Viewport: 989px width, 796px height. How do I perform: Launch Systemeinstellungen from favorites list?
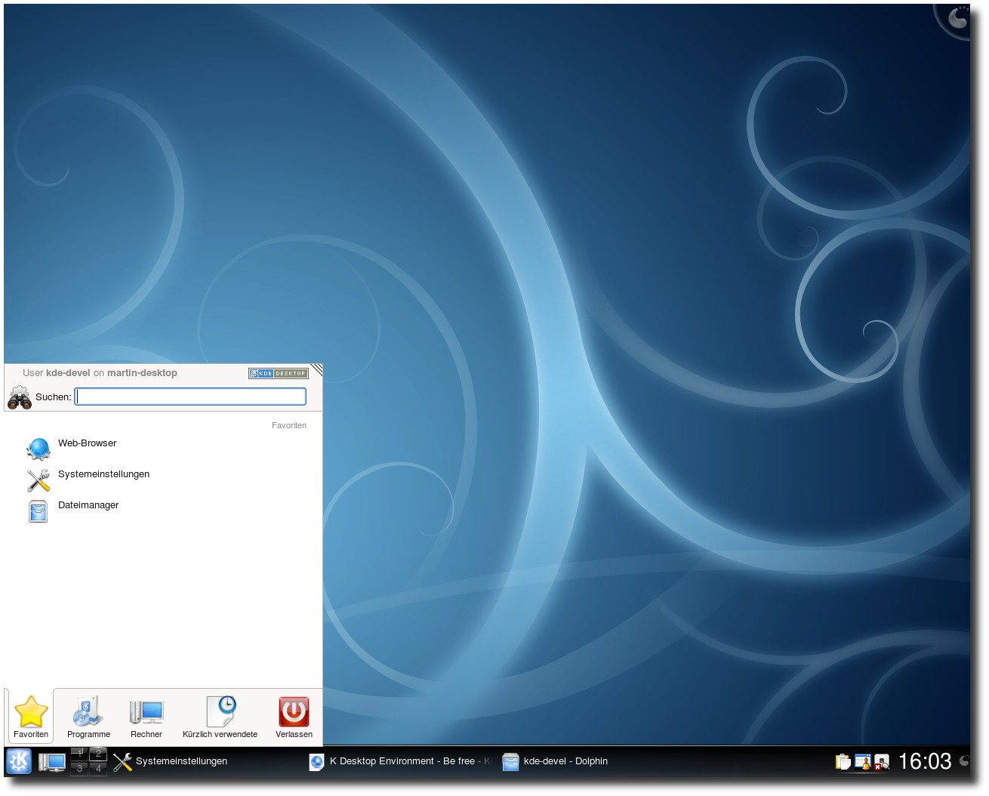point(163,480)
